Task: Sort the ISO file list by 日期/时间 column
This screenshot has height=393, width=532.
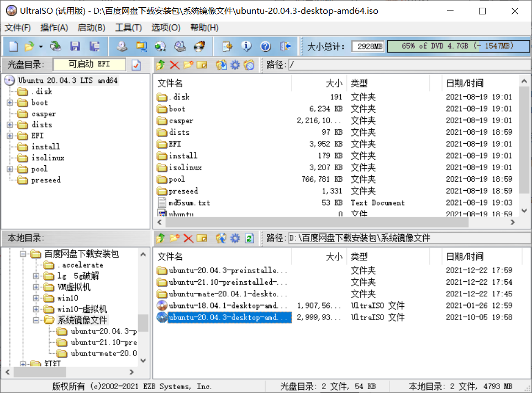Action: point(480,83)
